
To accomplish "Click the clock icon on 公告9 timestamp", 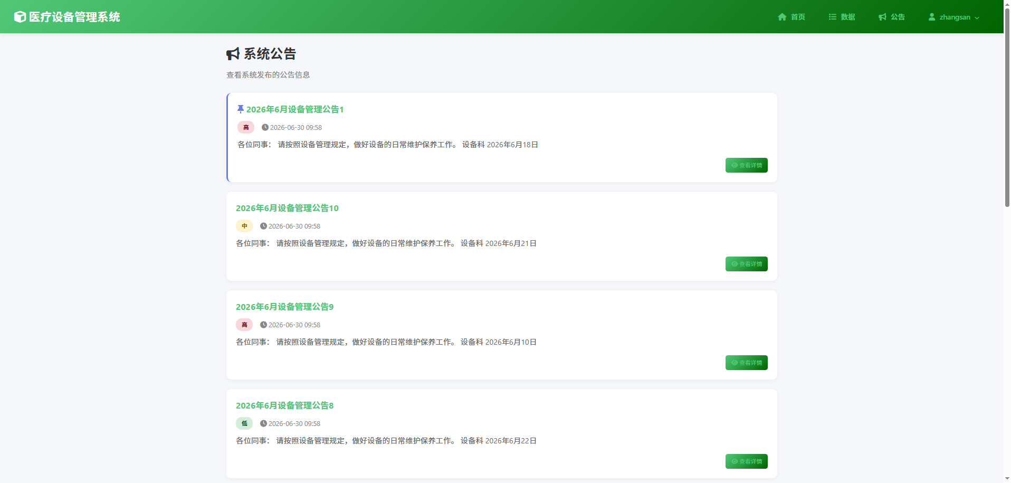I will pyautogui.click(x=263, y=325).
